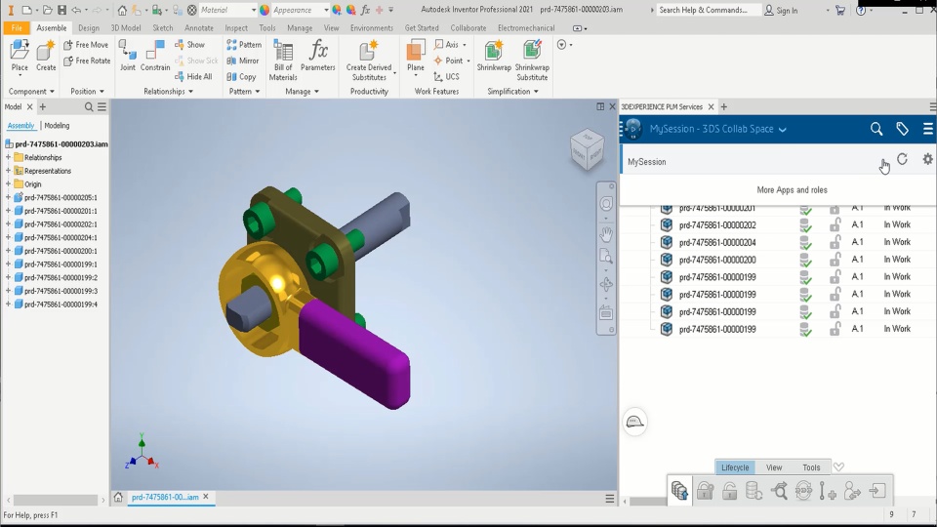Click the UCS tool

pos(446,76)
